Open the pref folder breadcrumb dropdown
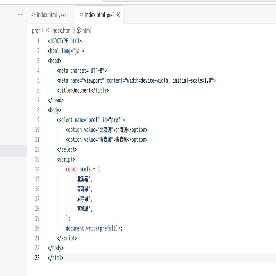The height and width of the screenshot is (276, 276). 36,30
